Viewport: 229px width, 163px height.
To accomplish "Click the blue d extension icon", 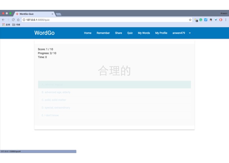I will 206,20.
